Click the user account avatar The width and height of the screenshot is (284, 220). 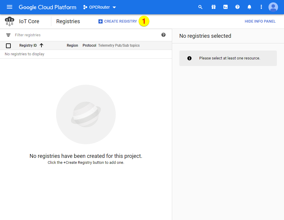point(273,7)
